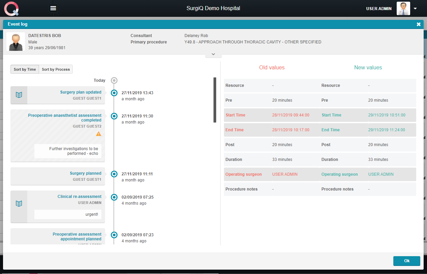Open the Surgery planned event
The image size is (427, 274).
(x=86, y=173)
